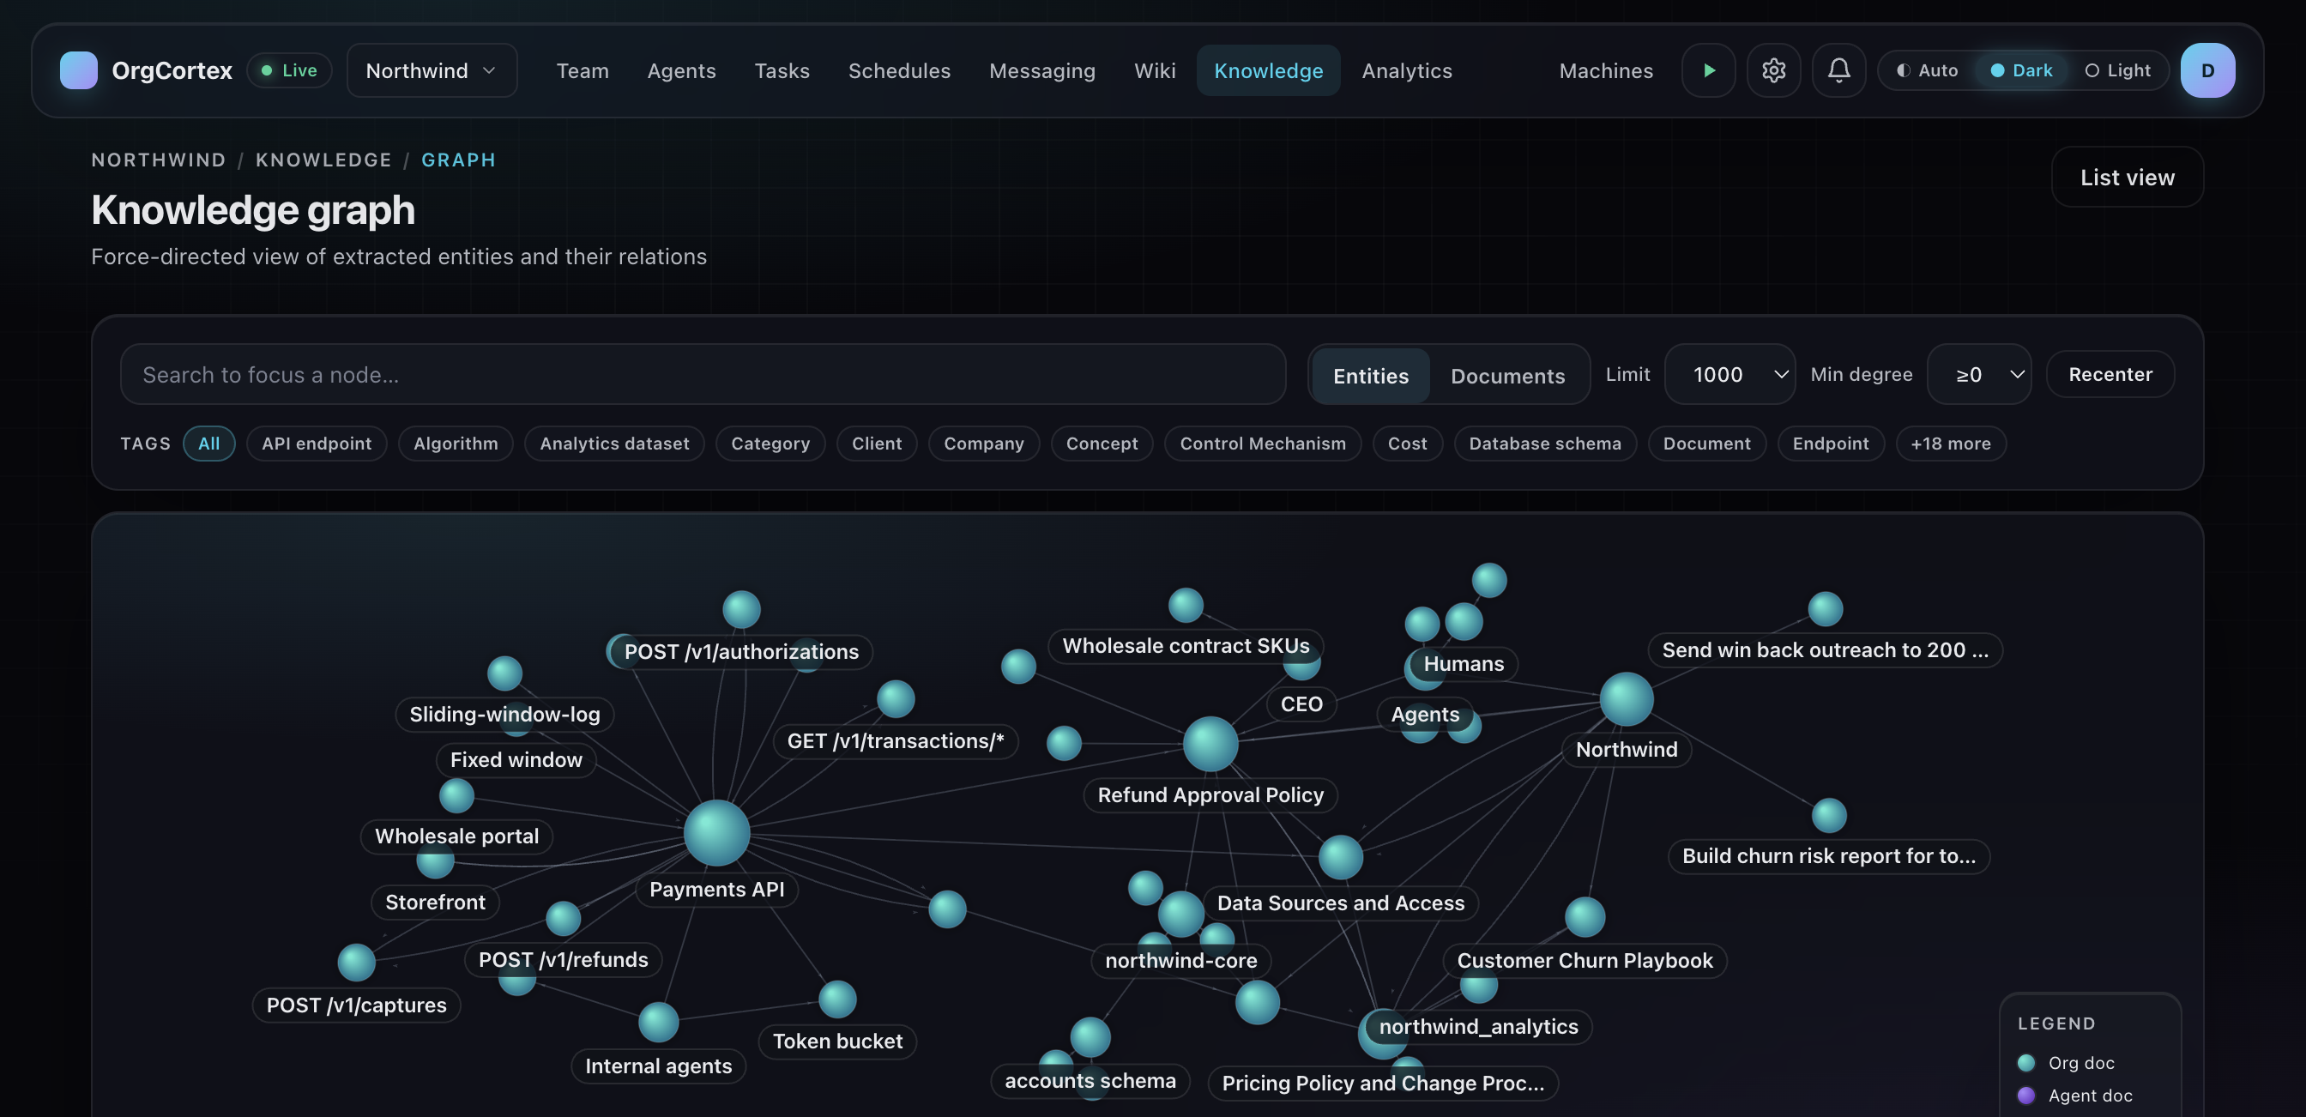Click the Token bucket node circle
The width and height of the screenshot is (2306, 1117).
point(837,999)
